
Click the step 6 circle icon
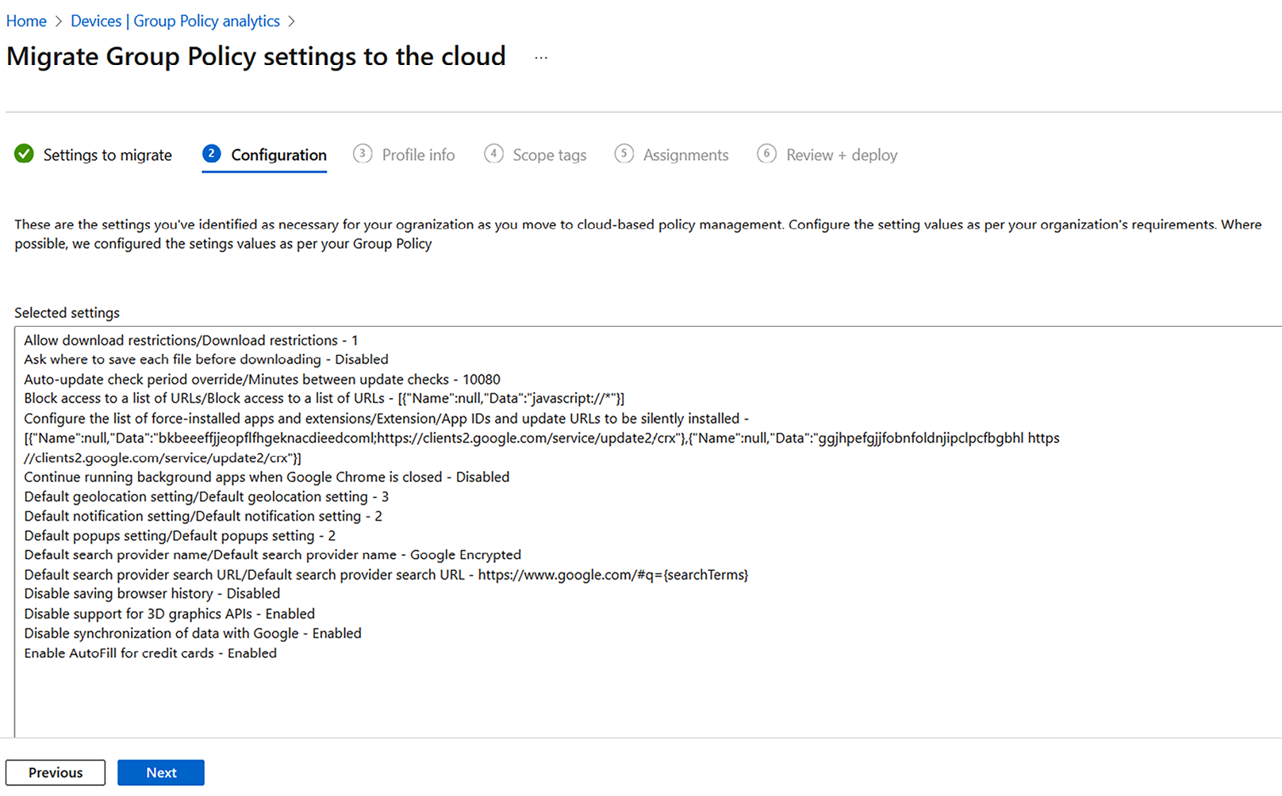tap(766, 154)
